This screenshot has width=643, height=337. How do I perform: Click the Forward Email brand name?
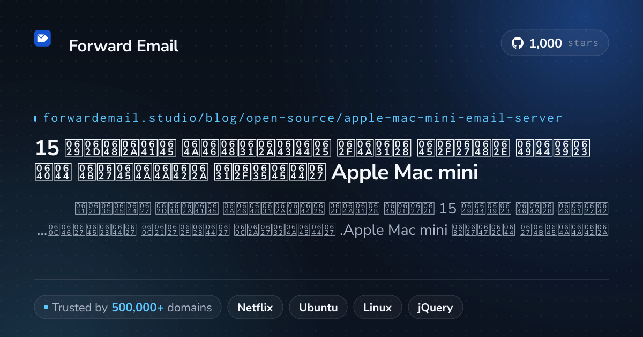click(x=124, y=46)
